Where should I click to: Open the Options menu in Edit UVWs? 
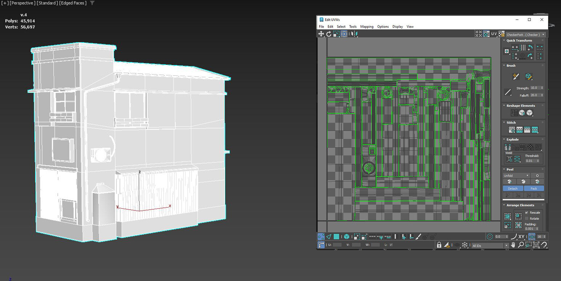click(383, 27)
